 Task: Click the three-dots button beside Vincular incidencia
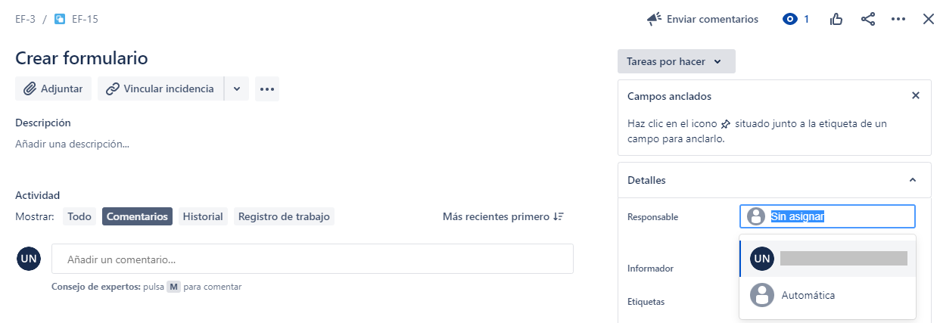[x=267, y=89]
